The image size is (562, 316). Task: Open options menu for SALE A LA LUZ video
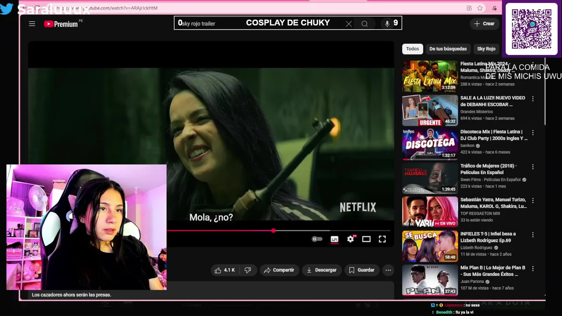click(x=533, y=99)
